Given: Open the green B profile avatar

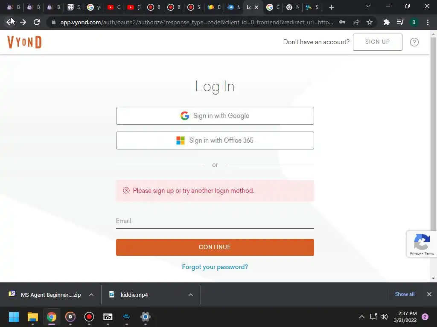Looking at the screenshot, I should click(x=414, y=22).
